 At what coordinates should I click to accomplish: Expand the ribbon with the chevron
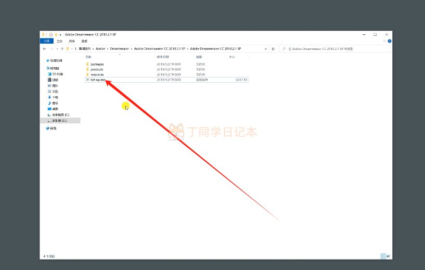click(384, 41)
